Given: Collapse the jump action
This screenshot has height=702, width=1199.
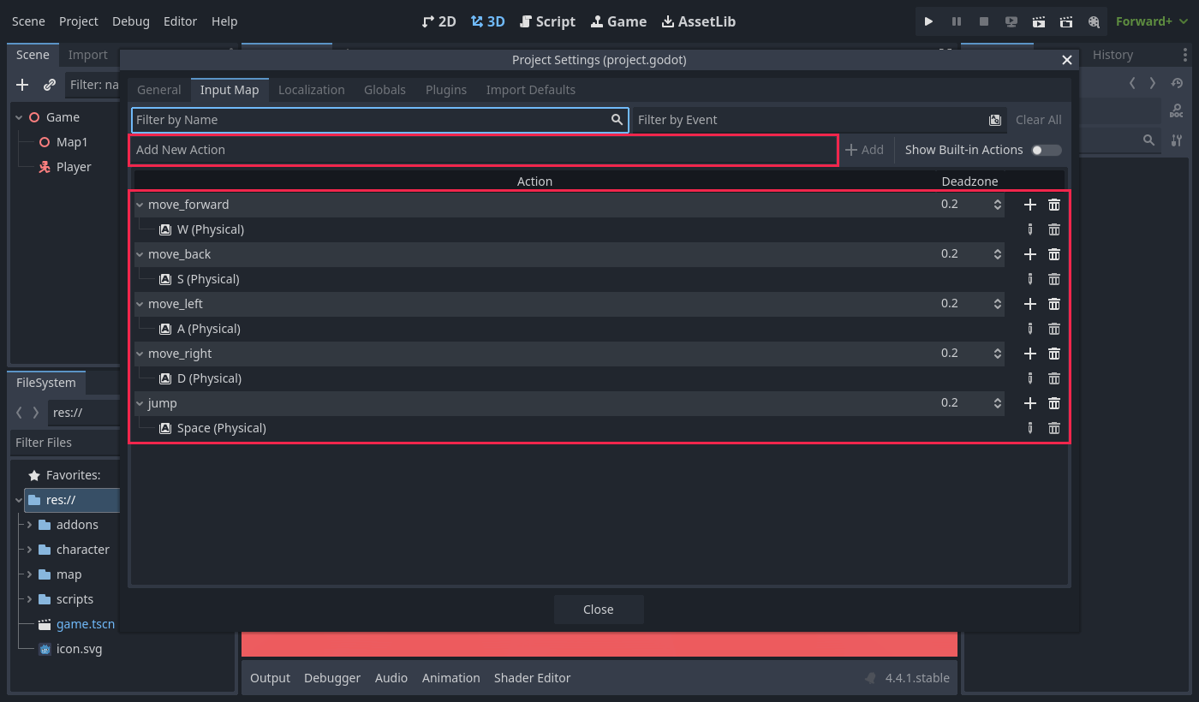Looking at the screenshot, I should click(140, 403).
